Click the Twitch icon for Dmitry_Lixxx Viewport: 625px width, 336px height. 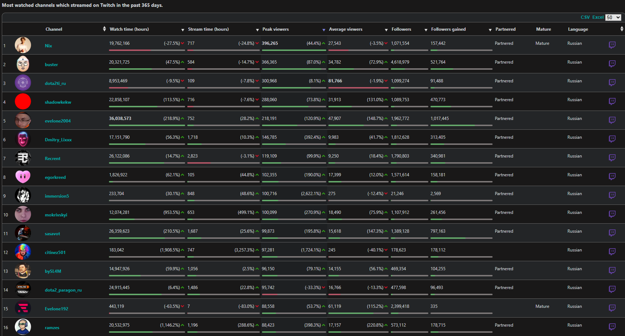(x=612, y=139)
